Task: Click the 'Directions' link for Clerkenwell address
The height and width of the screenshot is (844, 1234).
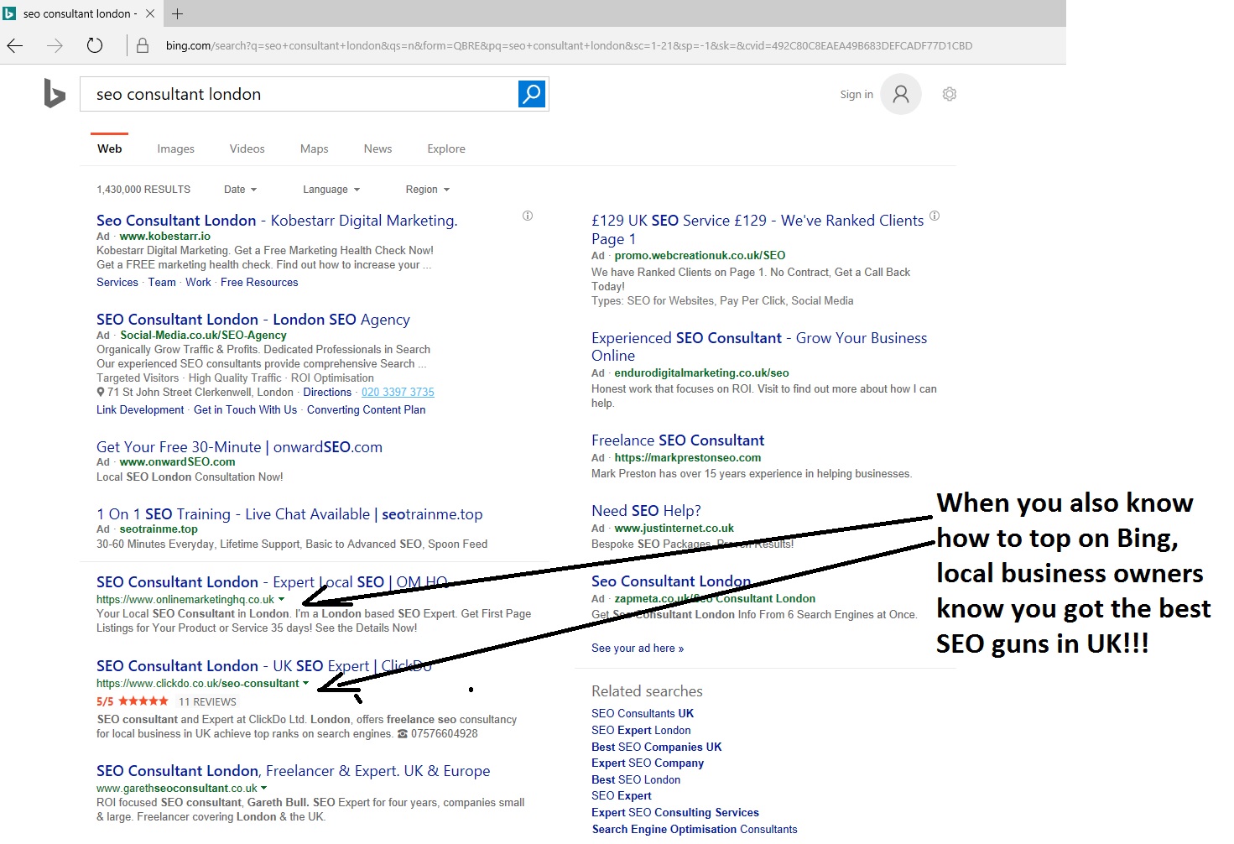Action: pos(327,393)
